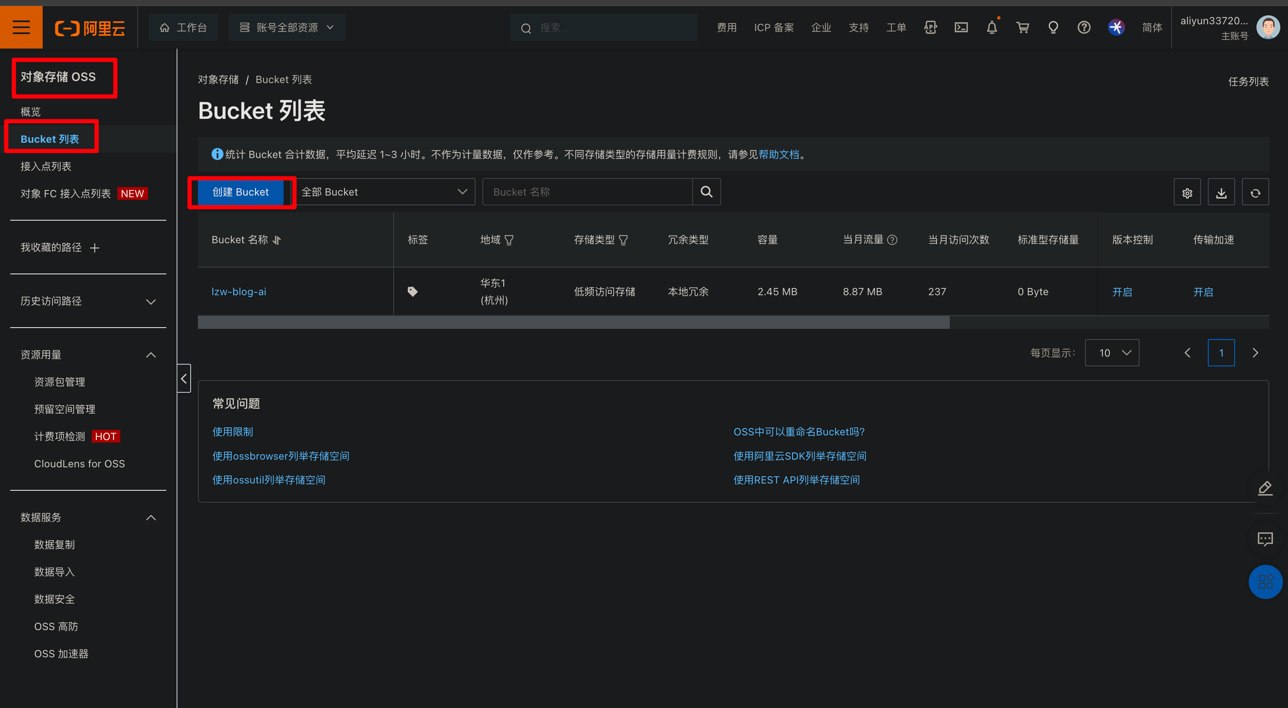The width and height of the screenshot is (1288, 708).
Task: Select Bucket list sidebar item
Action: pyautogui.click(x=49, y=139)
